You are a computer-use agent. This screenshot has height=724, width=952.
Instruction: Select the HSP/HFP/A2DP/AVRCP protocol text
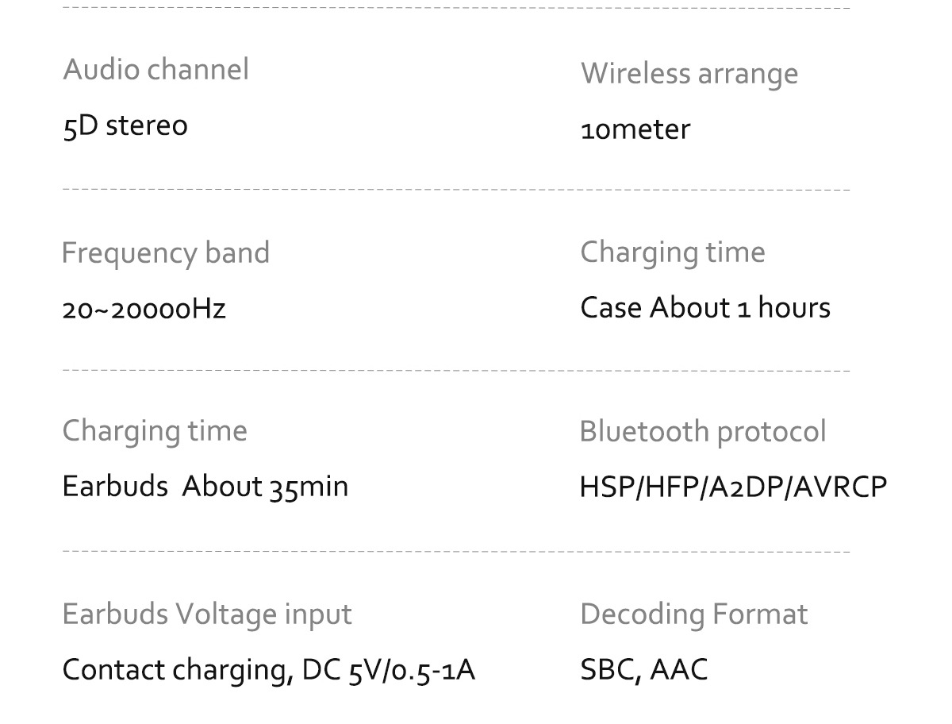point(734,487)
